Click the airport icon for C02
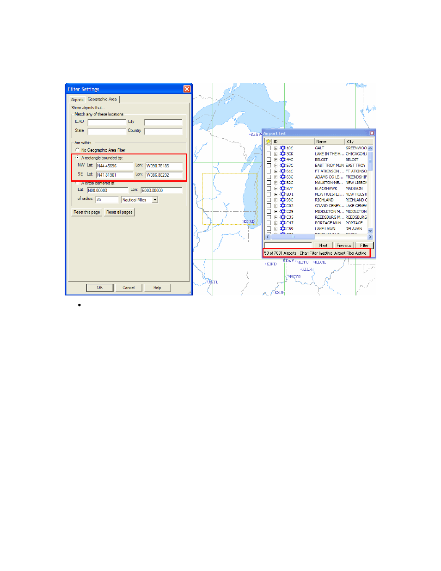The image size is (441, 571). [283, 206]
